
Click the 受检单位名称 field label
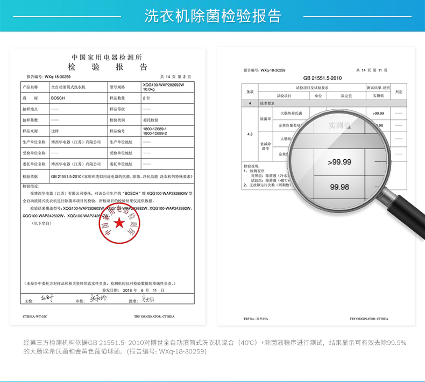(34, 153)
